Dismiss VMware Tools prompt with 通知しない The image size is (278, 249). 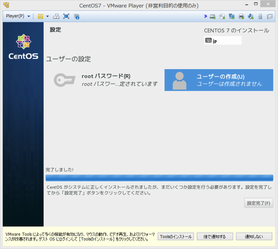254,236
